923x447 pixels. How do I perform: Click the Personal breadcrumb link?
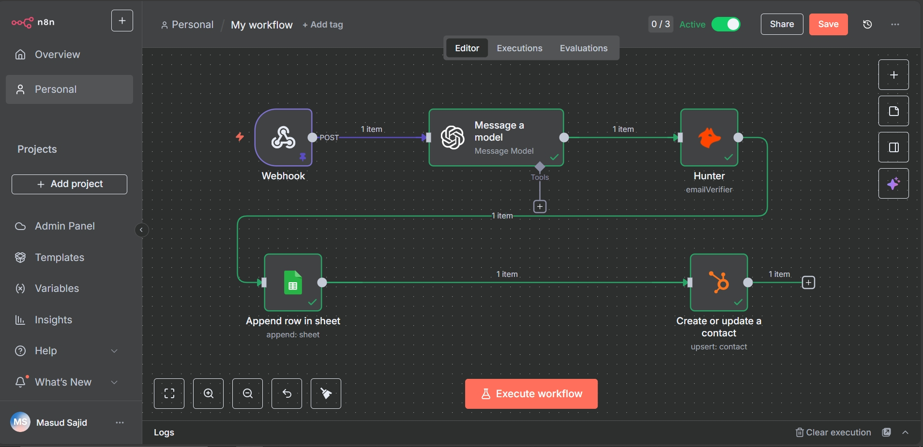pyautogui.click(x=187, y=25)
